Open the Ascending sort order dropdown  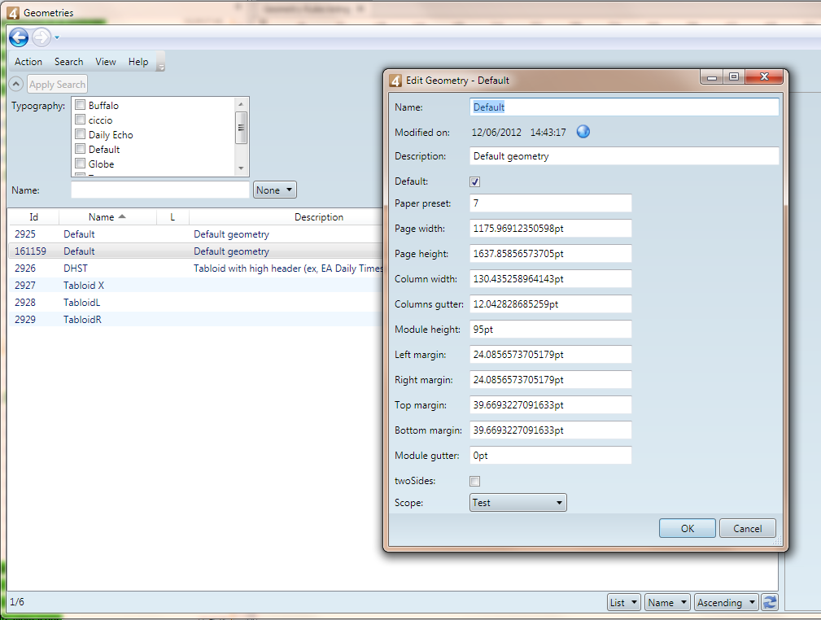727,603
